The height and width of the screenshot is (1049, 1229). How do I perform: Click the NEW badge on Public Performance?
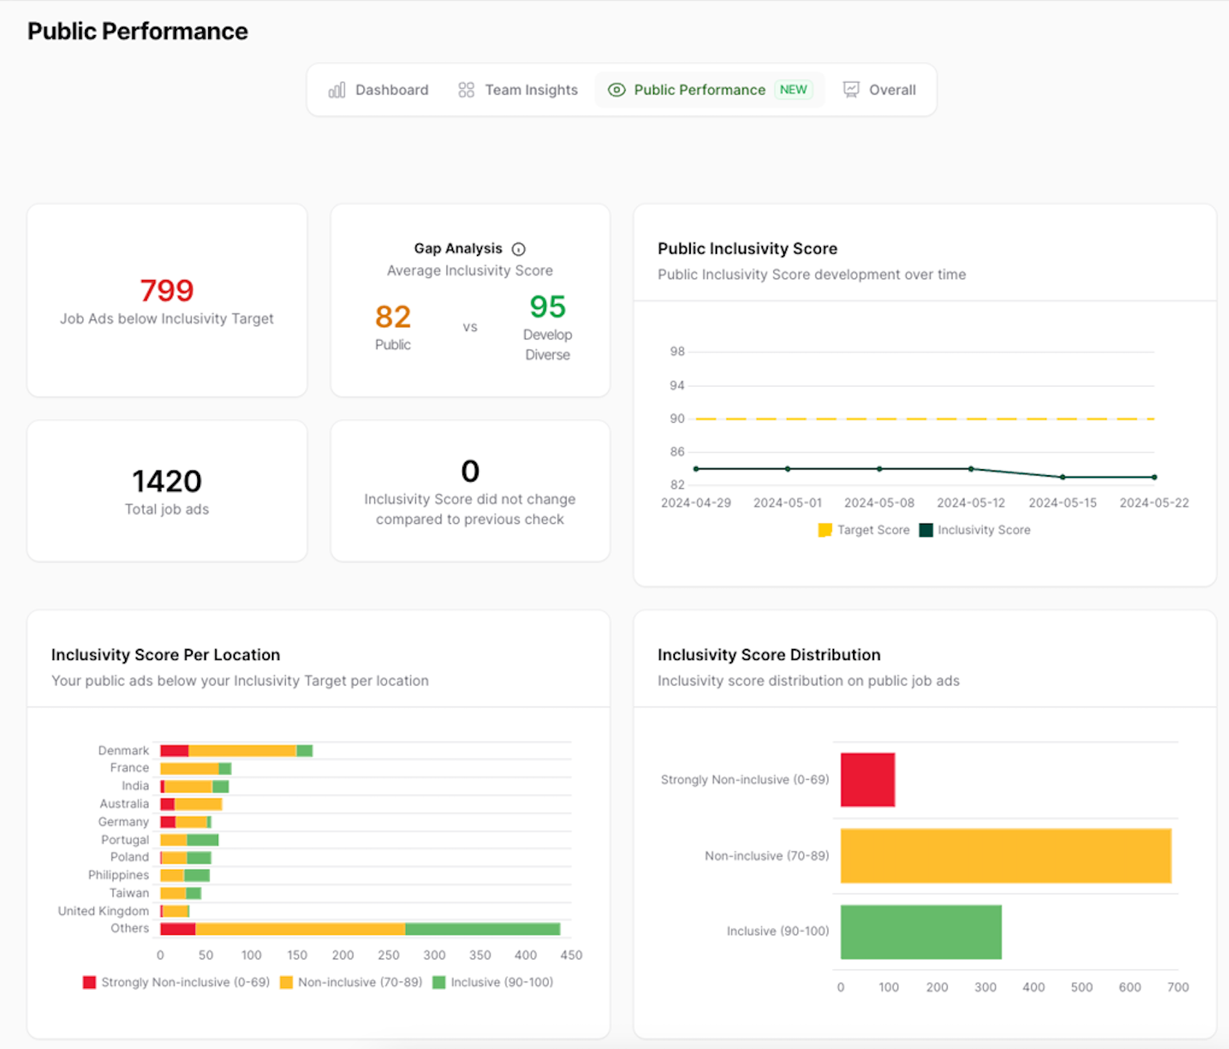click(x=793, y=89)
